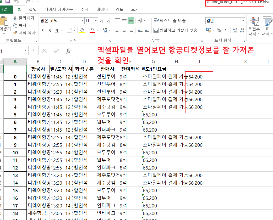Switch to the 데이터 (Data) tab
The image size is (273, 220).
click(x=102, y=9)
